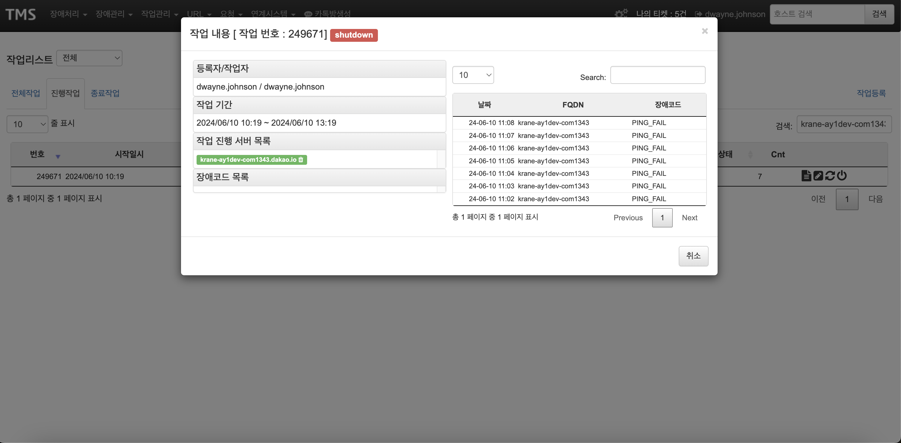Open the 장애처리 navbar menu
This screenshot has width=901, height=443.
tap(68, 14)
